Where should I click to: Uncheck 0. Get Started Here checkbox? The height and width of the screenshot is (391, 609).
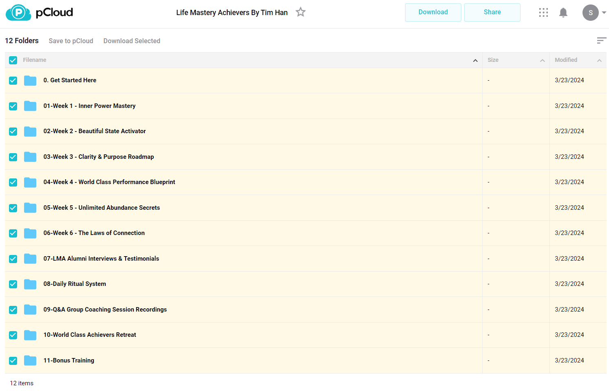tap(13, 81)
